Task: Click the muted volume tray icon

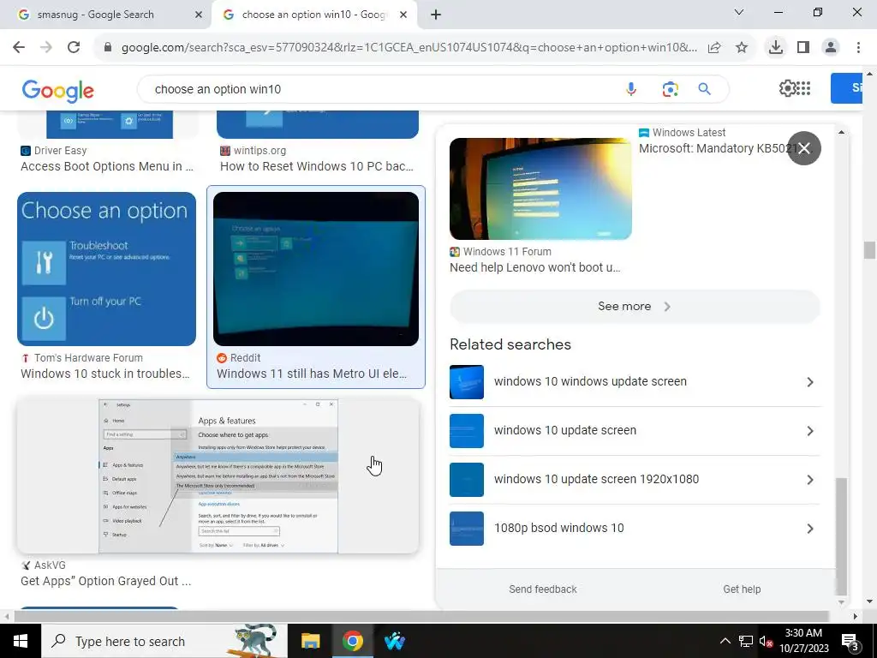Action: [766, 641]
